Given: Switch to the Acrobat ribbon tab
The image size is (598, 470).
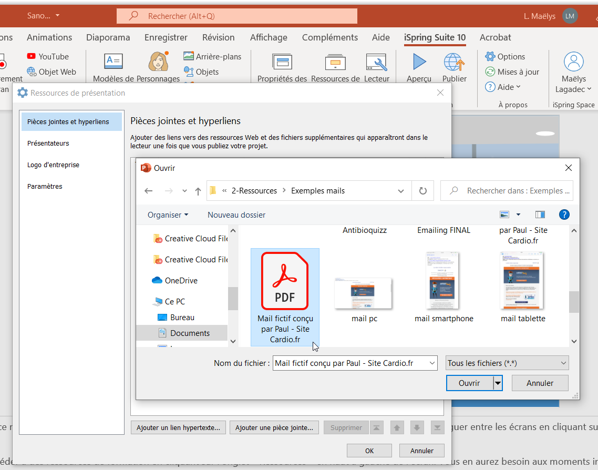Looking at the screenshot, I should (495, 37).
